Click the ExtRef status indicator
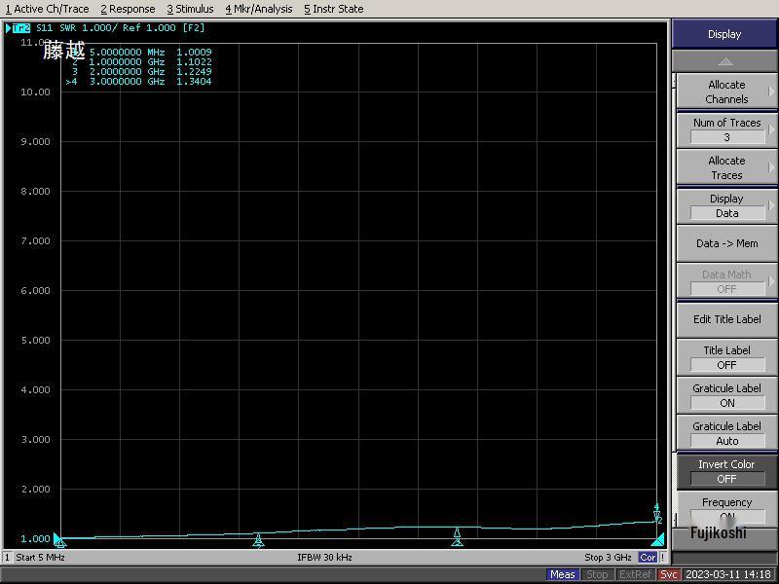 (635, 574)
